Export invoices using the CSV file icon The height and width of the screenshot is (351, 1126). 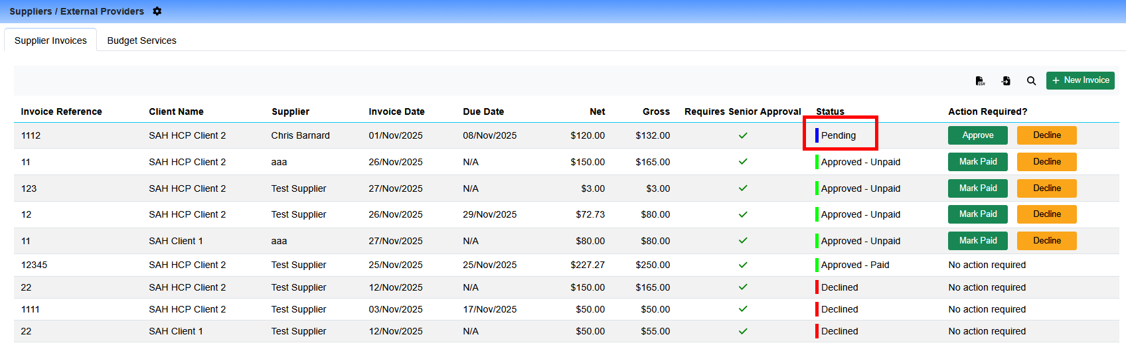click(x=980, y=81)
